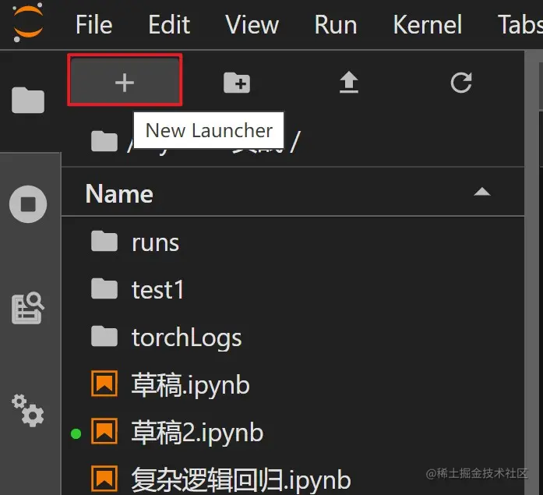Open the Kernel menu
Screen dimensions: 543x495
tap(428, 25)
